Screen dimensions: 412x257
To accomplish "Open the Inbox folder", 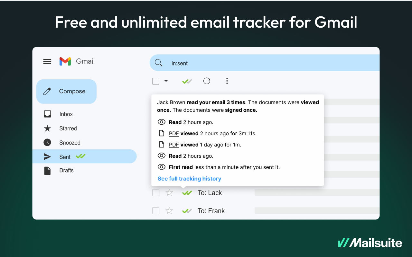I will [66, 114].
